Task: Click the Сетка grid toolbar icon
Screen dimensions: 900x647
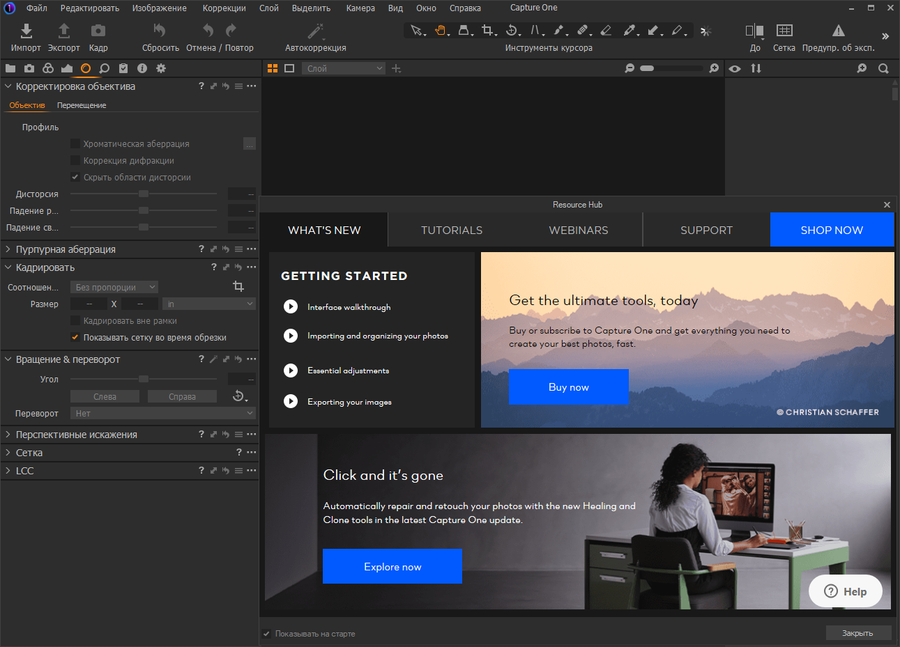Action: pyautogui.click(x=784, y=31)
